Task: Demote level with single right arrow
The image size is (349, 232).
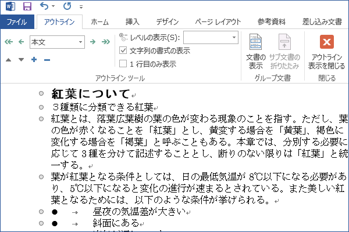Action: tap(93, 42)
